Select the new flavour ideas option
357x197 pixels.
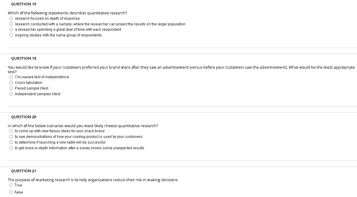11,131
